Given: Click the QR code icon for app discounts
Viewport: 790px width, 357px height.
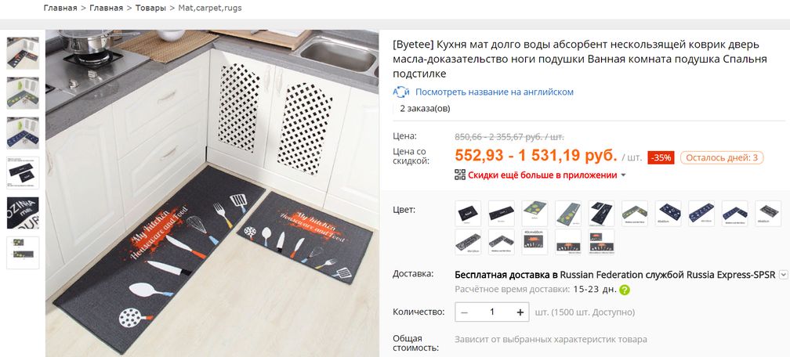Looking at the screenshot, I should [x=459, y=175].
